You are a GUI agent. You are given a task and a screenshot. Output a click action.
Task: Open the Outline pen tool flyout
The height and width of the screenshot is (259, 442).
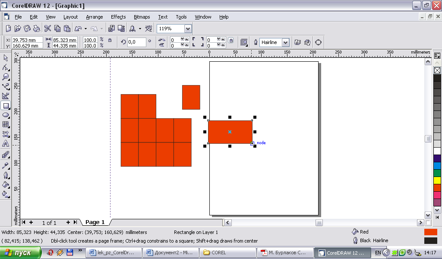click(x=6, y=175)
